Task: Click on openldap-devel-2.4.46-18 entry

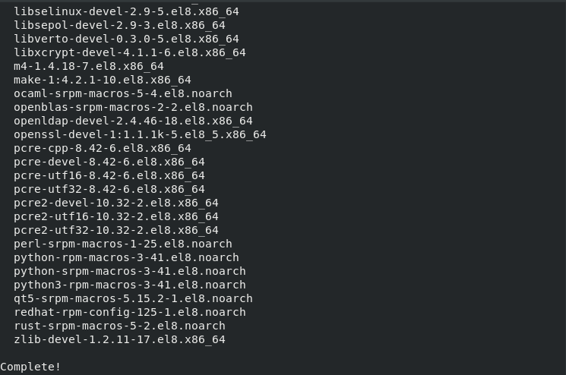Action: [133, 121]
